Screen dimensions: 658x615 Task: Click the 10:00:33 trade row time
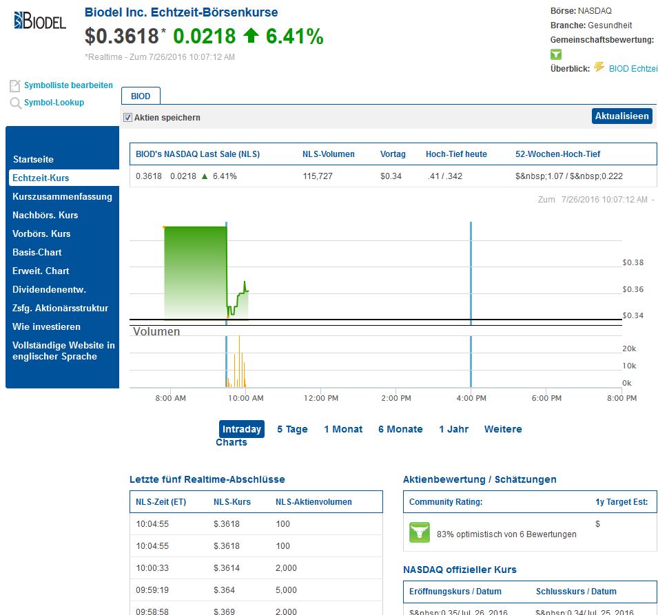click(x=152, y=568)
